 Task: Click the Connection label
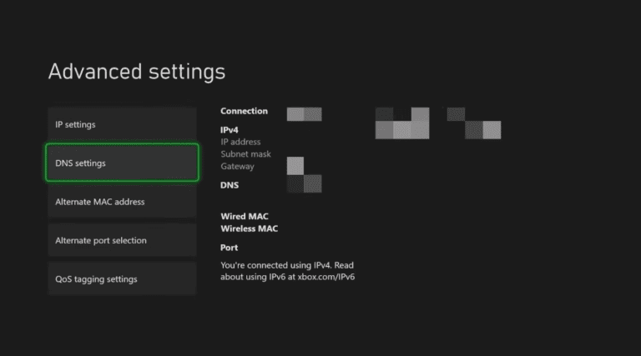pos(244,111)
